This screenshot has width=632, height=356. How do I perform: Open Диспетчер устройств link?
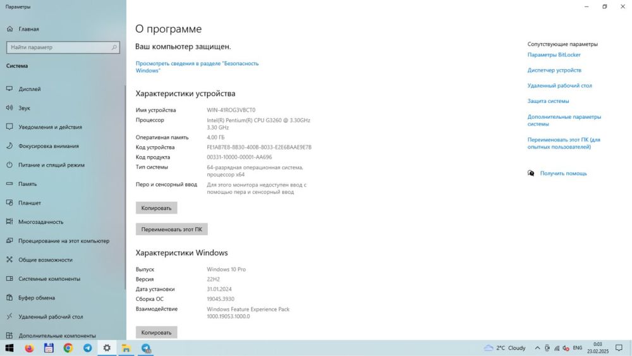(555, 70)
